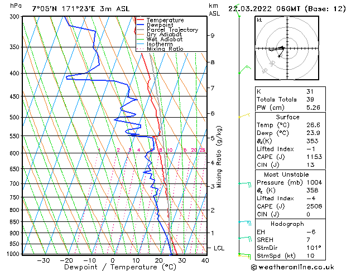351x271 pixels.
Task: Select the date text 22.03.2022 06GMT
Action: coord(264,9)
